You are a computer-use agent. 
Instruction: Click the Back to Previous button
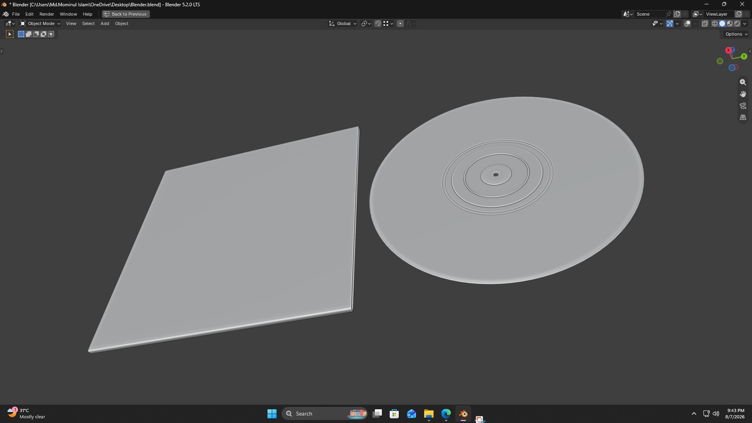point(126,14)
